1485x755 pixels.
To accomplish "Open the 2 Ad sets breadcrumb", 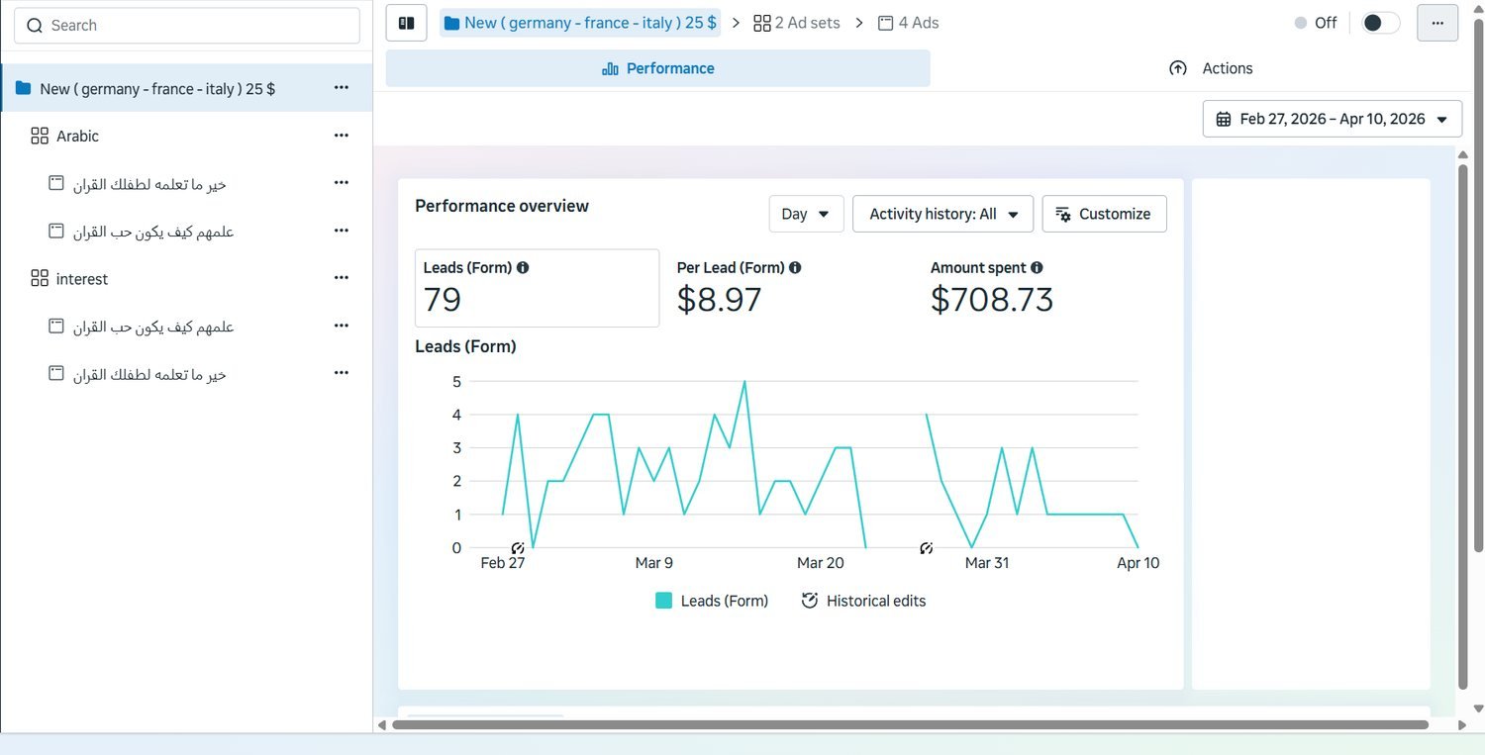I will pyautogui.click(x=797, y=23).
